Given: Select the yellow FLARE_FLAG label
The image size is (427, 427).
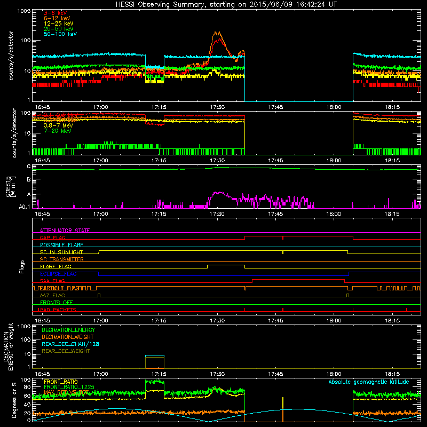Looking at the screenshot, I should coord(56,266).
